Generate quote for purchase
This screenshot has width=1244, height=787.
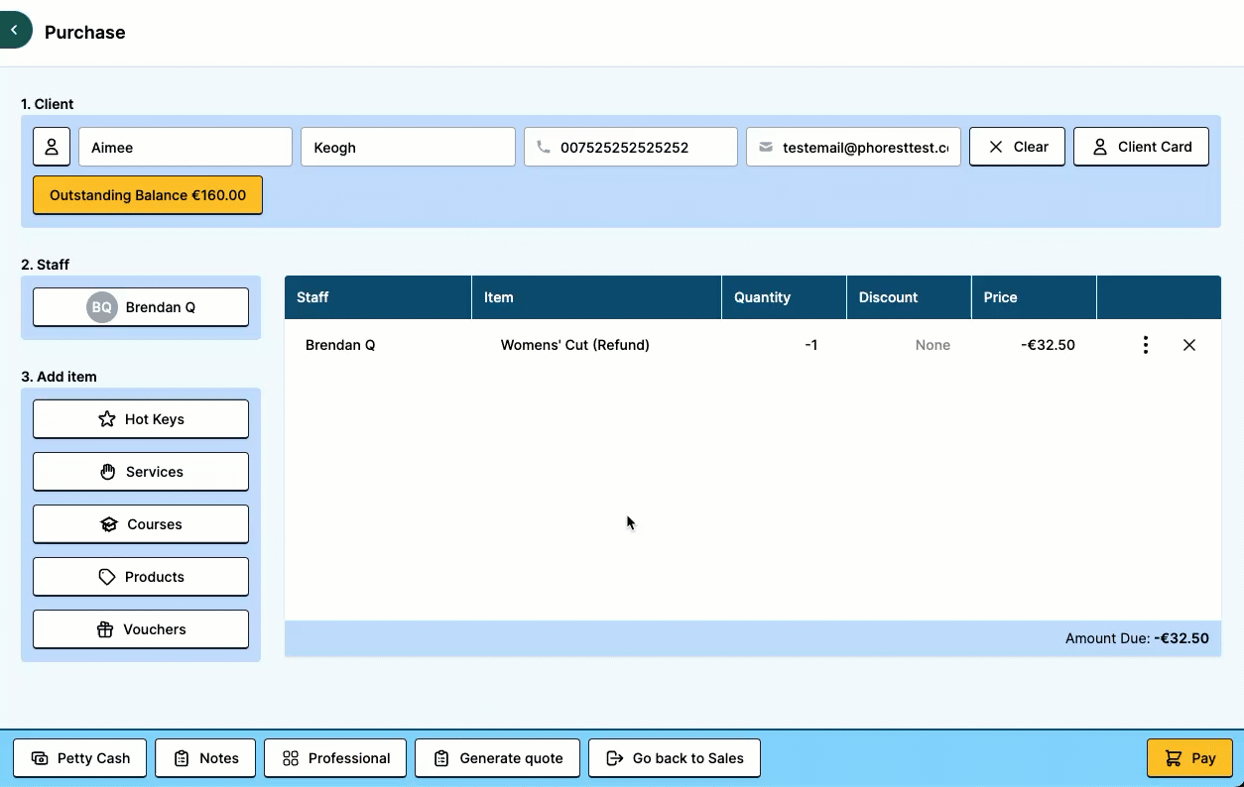pyautogui.click(x=497, y=758)
